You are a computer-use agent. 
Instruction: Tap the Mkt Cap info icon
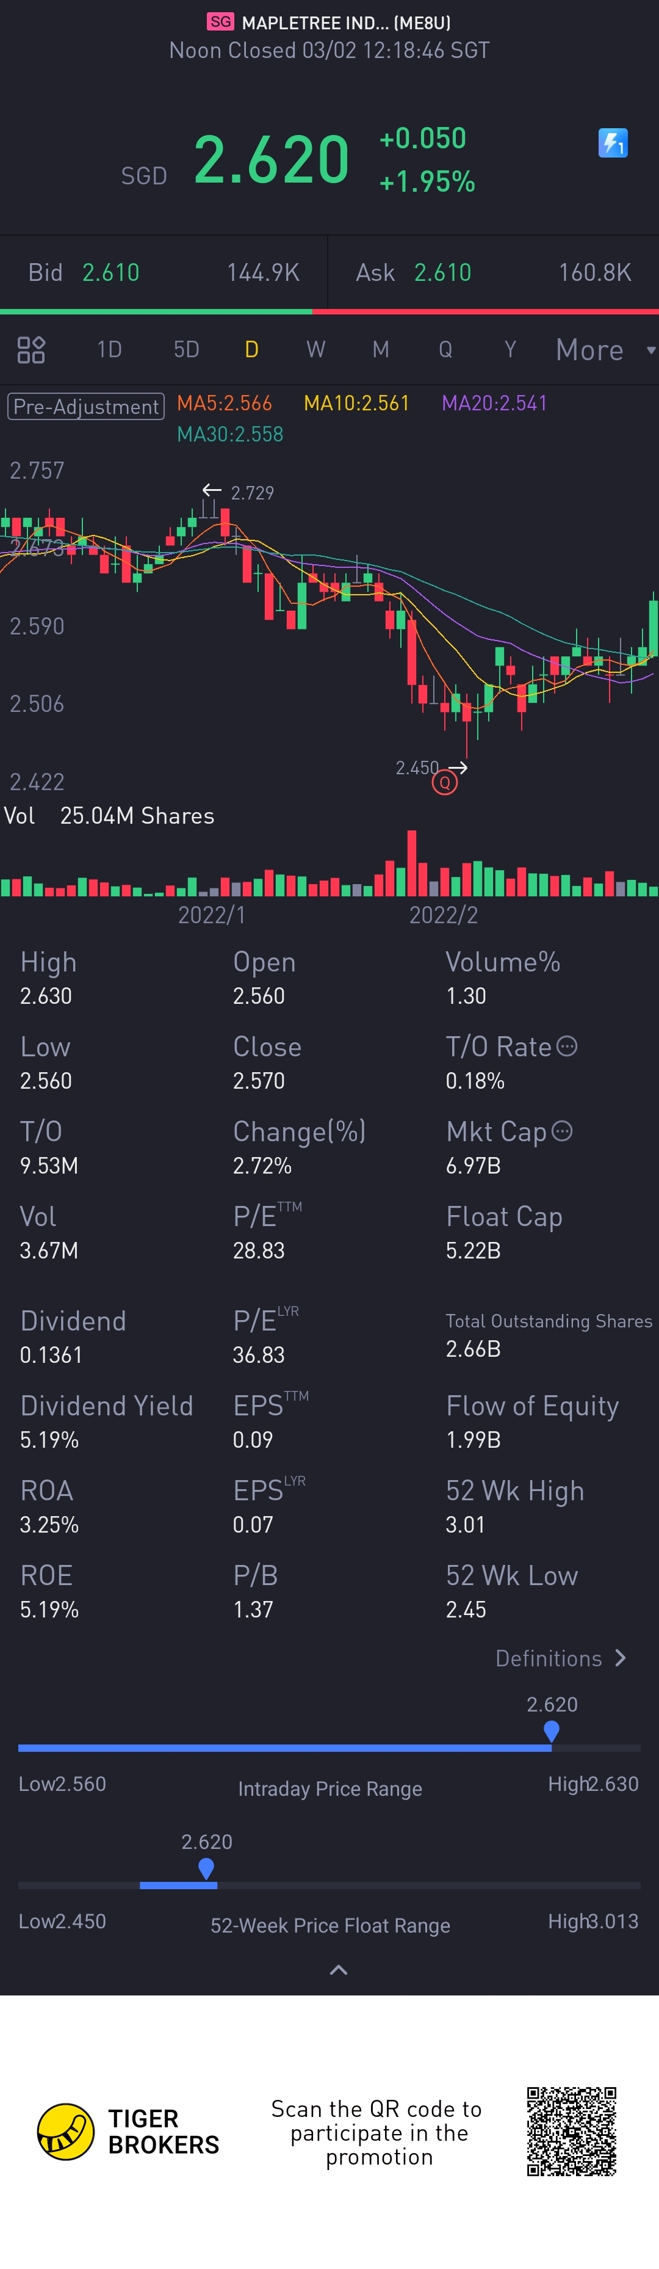(561, 1131)
